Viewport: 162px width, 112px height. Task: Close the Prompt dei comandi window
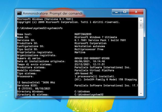pos(136,12)
